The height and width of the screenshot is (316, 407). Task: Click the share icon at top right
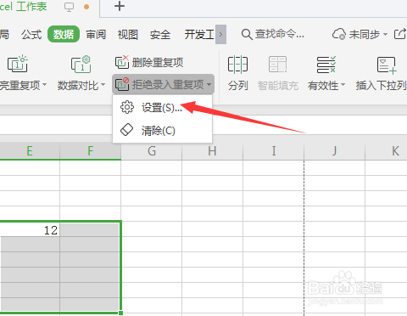click(400, 34)
